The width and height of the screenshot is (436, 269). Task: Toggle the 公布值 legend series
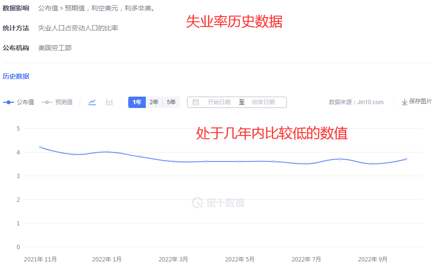point(19,102)
